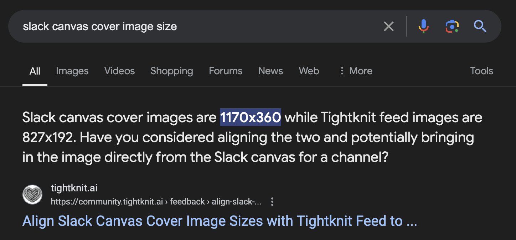Viewport: 516px width, 240px height.
Task: Click the highlighted 1170x360 text snippet
Action: [250, 117]
